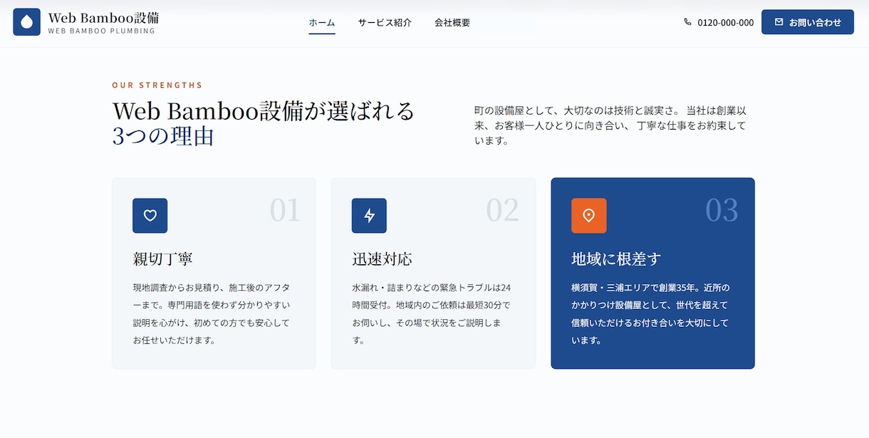
Task: Click the number 03 on blue card
Action: 722,210
